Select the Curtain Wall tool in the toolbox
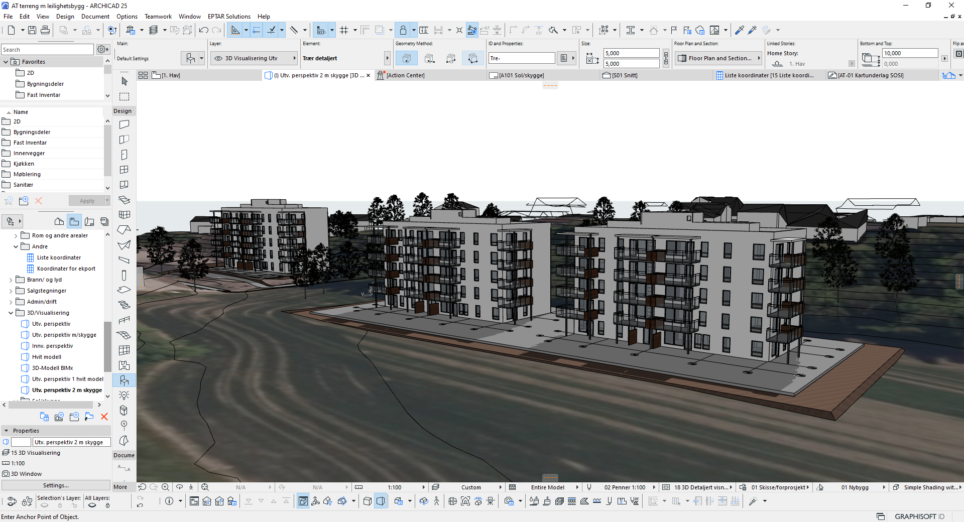 [x=125, y=215]
